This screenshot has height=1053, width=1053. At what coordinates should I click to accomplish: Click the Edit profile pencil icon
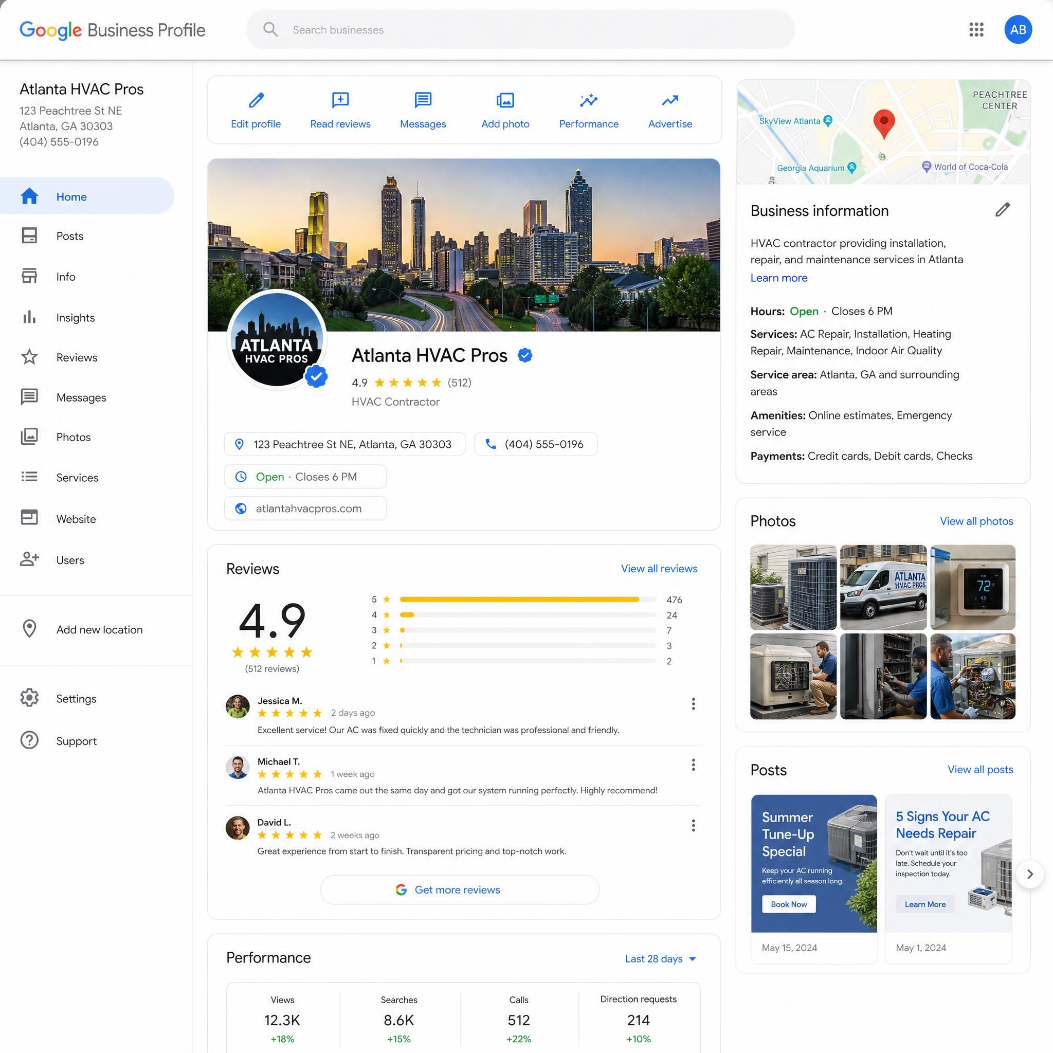coord(256,100)
